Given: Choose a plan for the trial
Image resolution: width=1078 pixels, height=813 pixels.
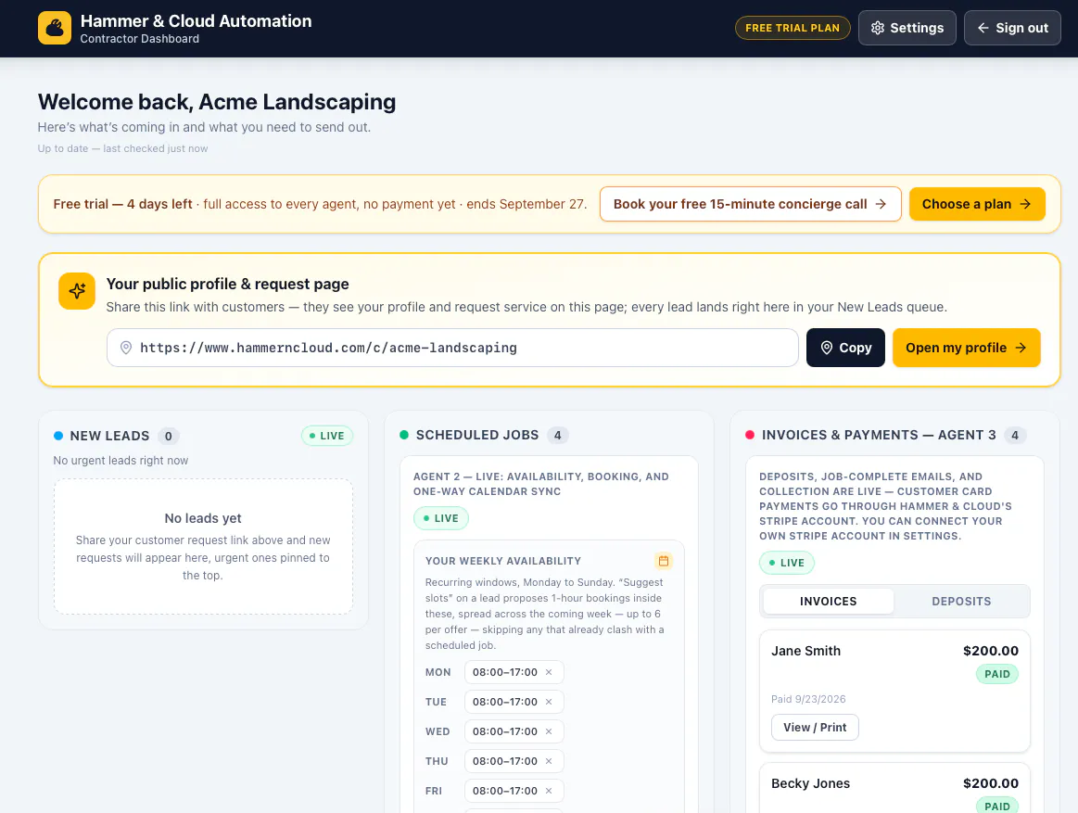Looking at the screenshot, I should 977,204.
